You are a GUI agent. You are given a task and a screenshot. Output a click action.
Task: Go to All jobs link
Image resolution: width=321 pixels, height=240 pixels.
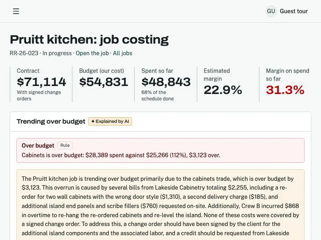123,53
